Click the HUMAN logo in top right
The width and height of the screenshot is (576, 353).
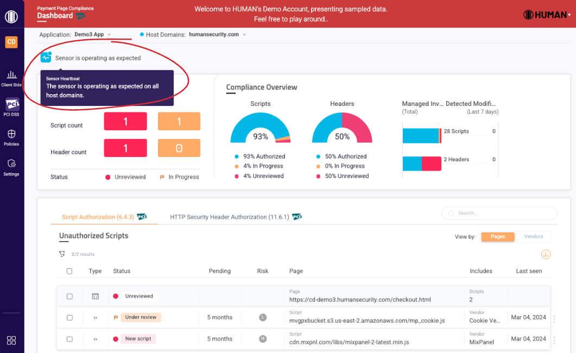[545, 15]
